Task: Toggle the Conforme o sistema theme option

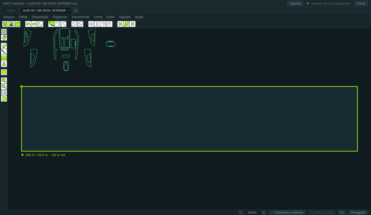Action: pyautogui.click(x=287, y=212)
